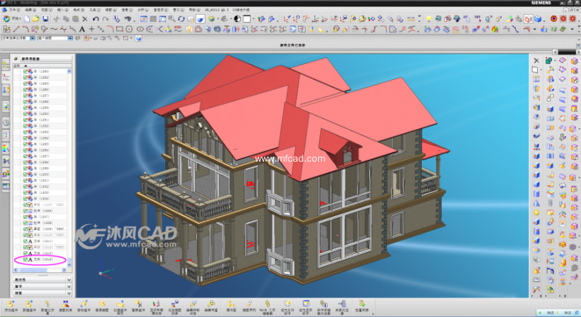Click the Undo arrow icon
The width and height of the screenshot is (581, 317).
pyautogui.click(x=96, y=19)
